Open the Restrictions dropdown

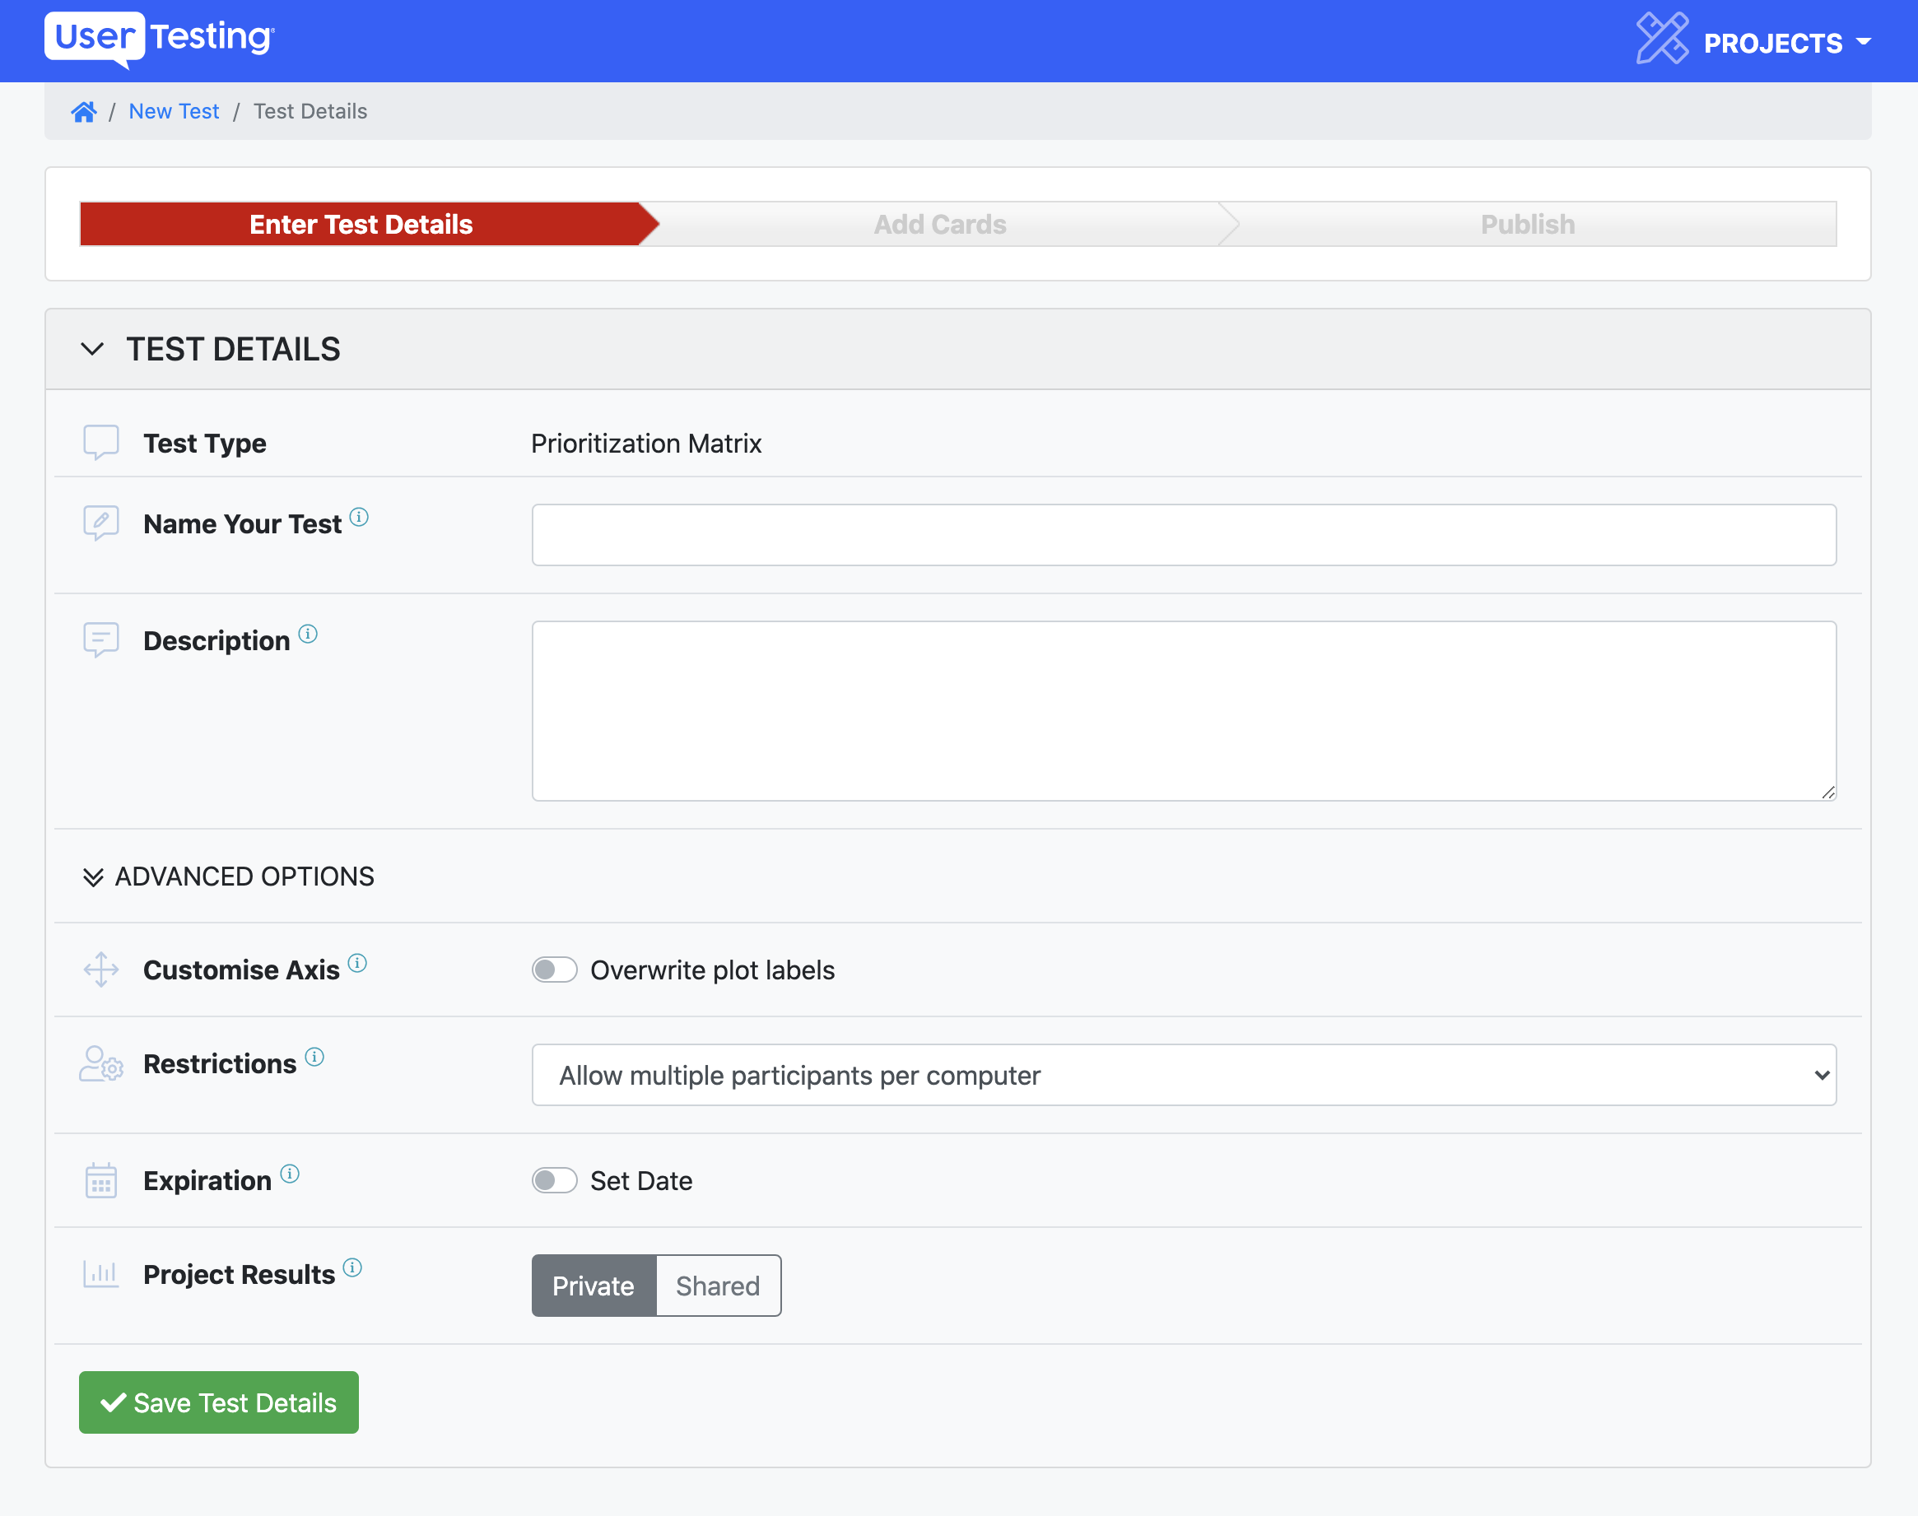1183,1075
